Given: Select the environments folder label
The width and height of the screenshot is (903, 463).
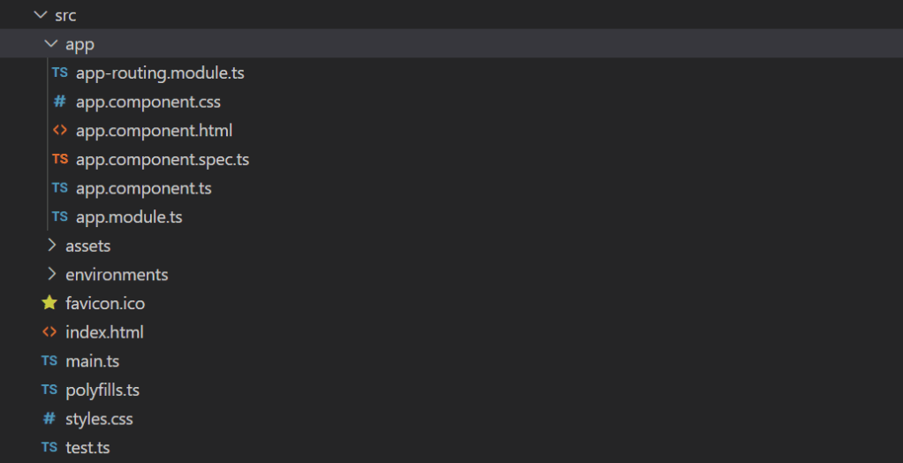Looking at the screenshot, I should [117, 275].
